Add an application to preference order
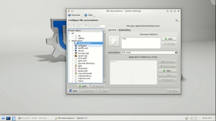216x121 pixels. (x=167, y=71)
